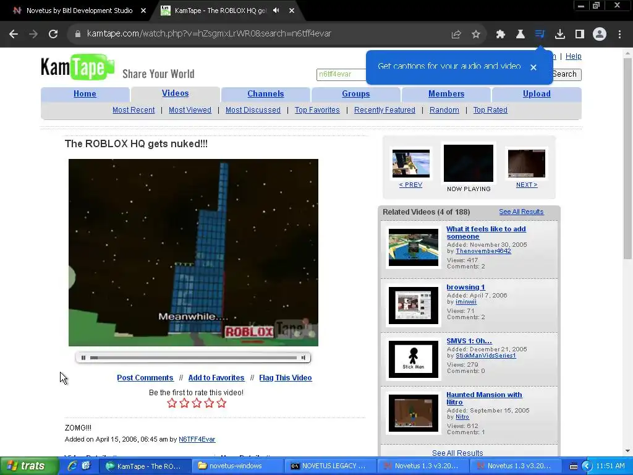The width and height of the screenshot is (633, 475).
Task: Go back with the browser back arrow
Action: (x=14, y=35)
